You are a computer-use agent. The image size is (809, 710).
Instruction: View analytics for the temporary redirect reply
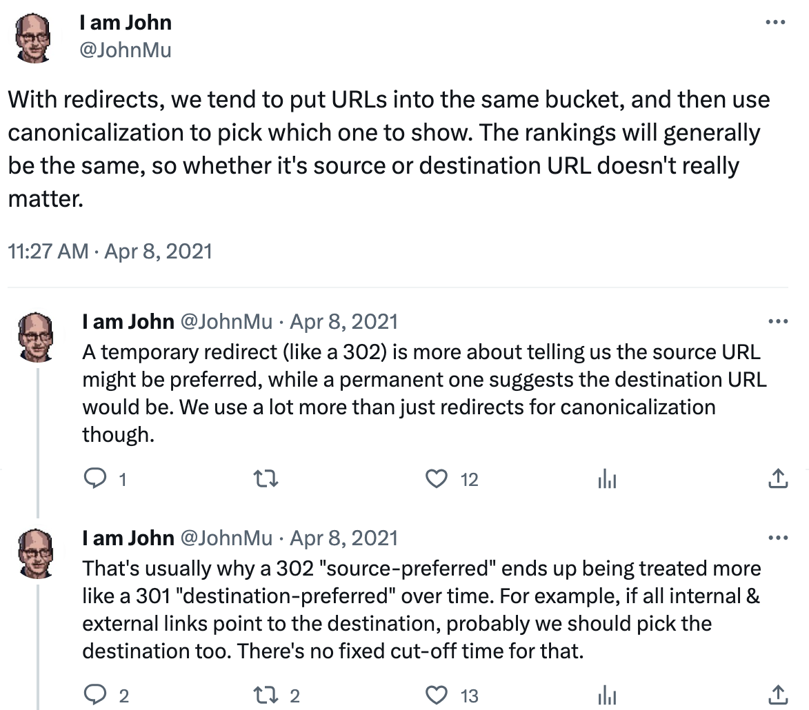click(x=607, y=479)
